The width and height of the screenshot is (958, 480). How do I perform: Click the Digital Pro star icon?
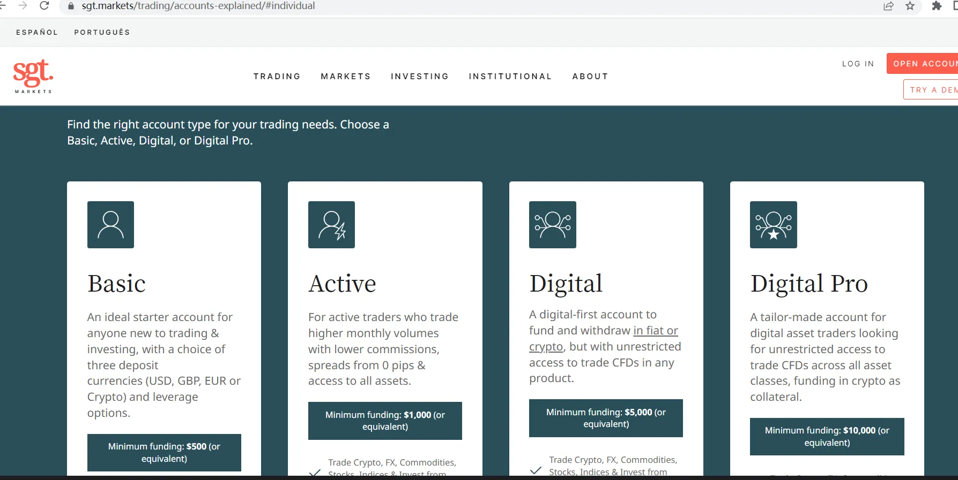tap(774, 225)
